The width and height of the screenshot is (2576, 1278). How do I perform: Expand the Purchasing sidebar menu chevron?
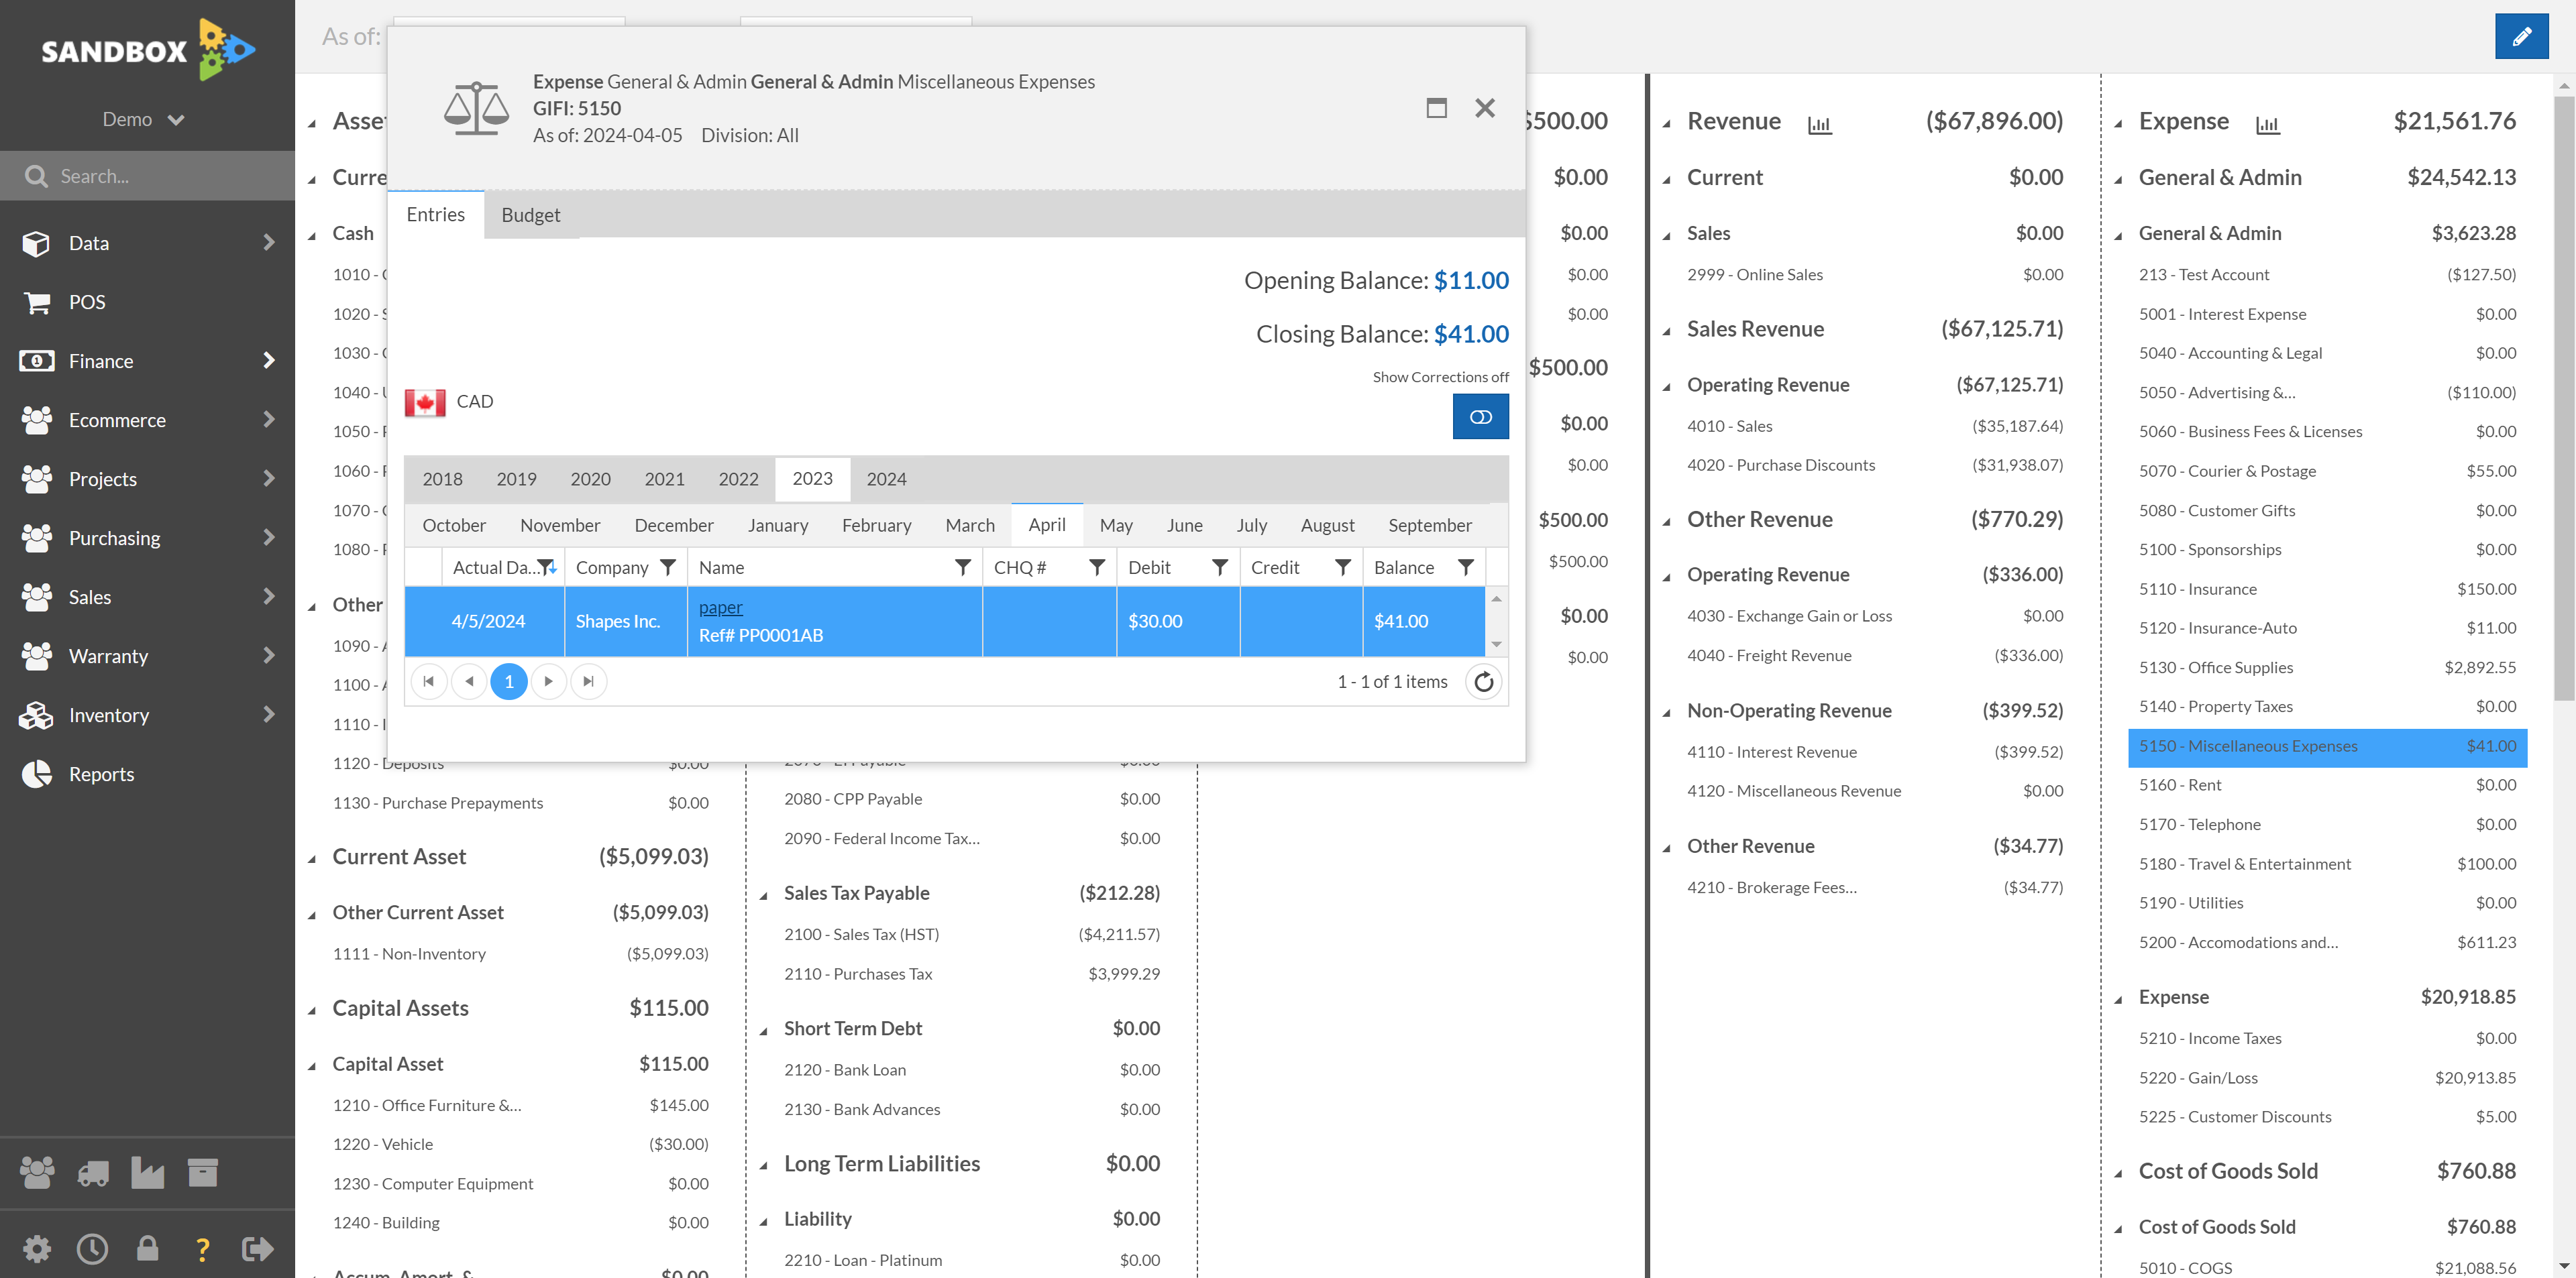[x=268, y=536]
